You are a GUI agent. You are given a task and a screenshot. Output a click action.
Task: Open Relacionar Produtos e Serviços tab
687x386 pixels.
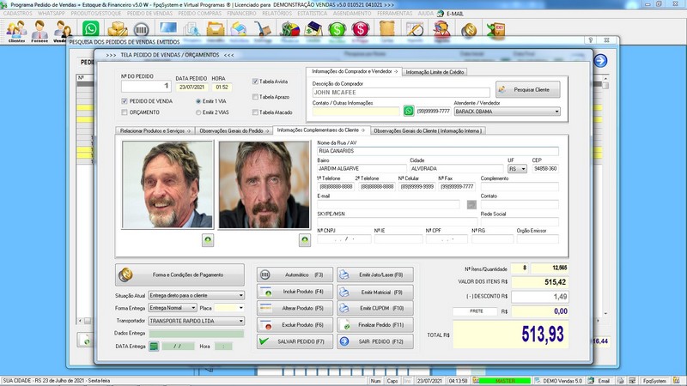point(155,131)
